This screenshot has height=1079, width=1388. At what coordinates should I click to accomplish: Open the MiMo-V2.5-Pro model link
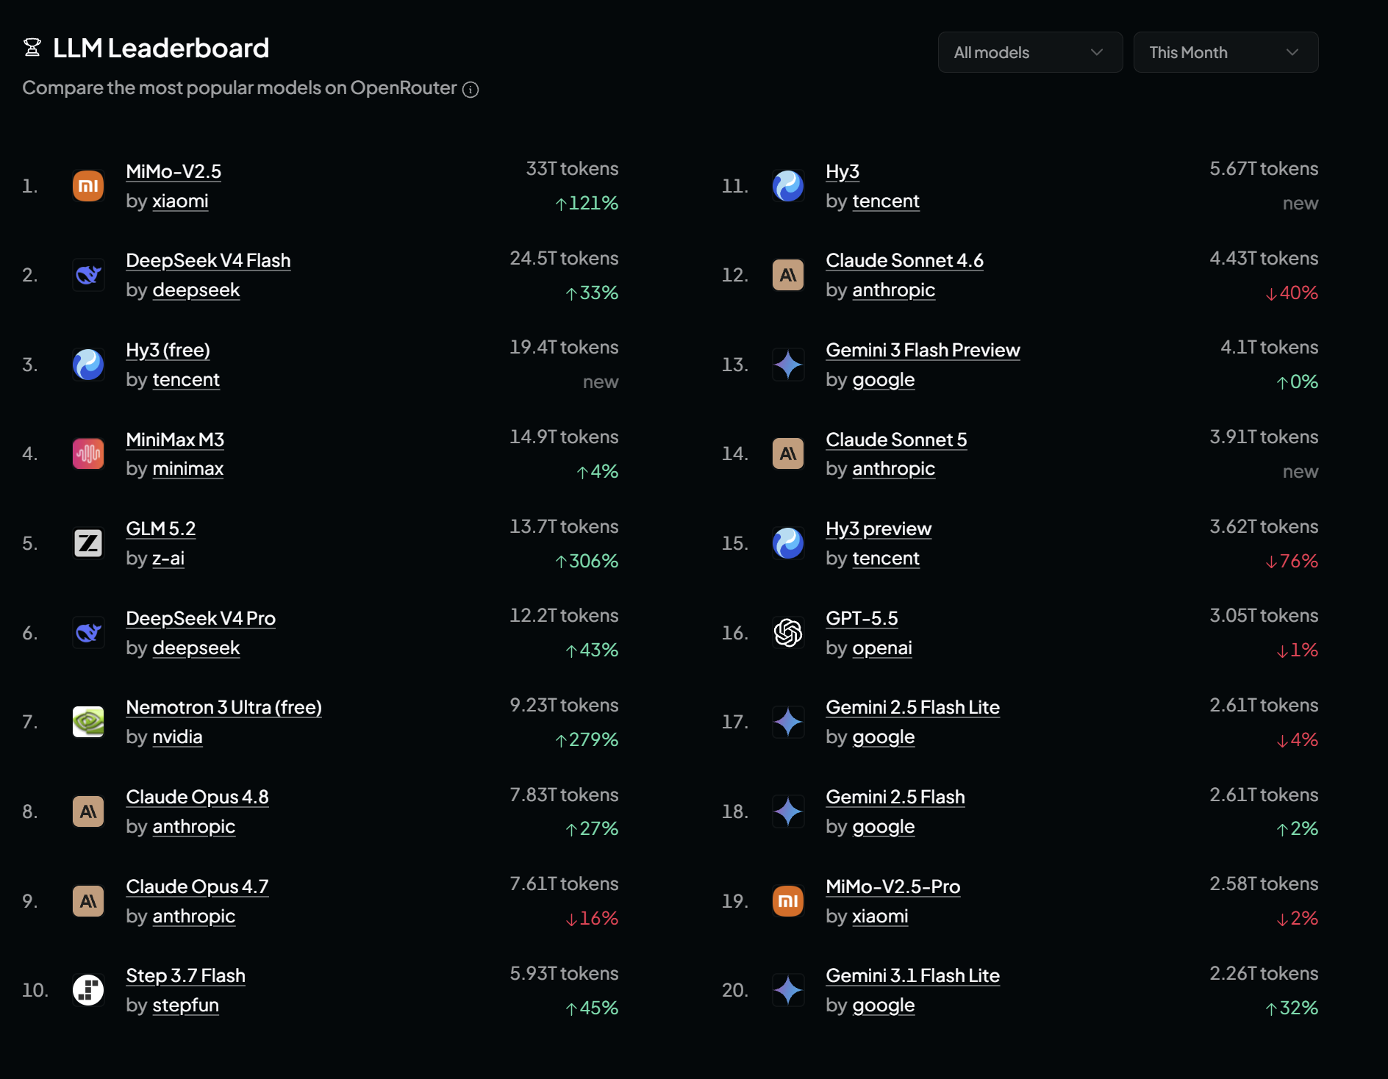coord(892,886)
